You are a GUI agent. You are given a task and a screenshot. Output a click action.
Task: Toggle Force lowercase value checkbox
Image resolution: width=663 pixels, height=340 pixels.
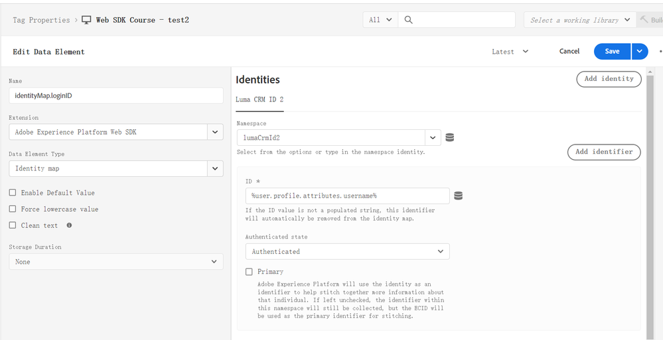click(x=13, y=209)
